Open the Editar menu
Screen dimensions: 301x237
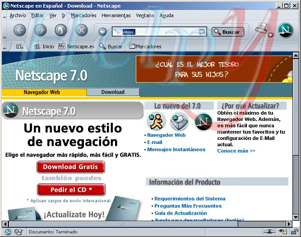(x=37, y=15)
